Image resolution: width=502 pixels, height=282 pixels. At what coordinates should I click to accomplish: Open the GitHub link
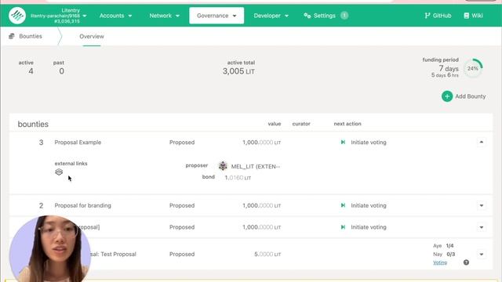[438, 16]
